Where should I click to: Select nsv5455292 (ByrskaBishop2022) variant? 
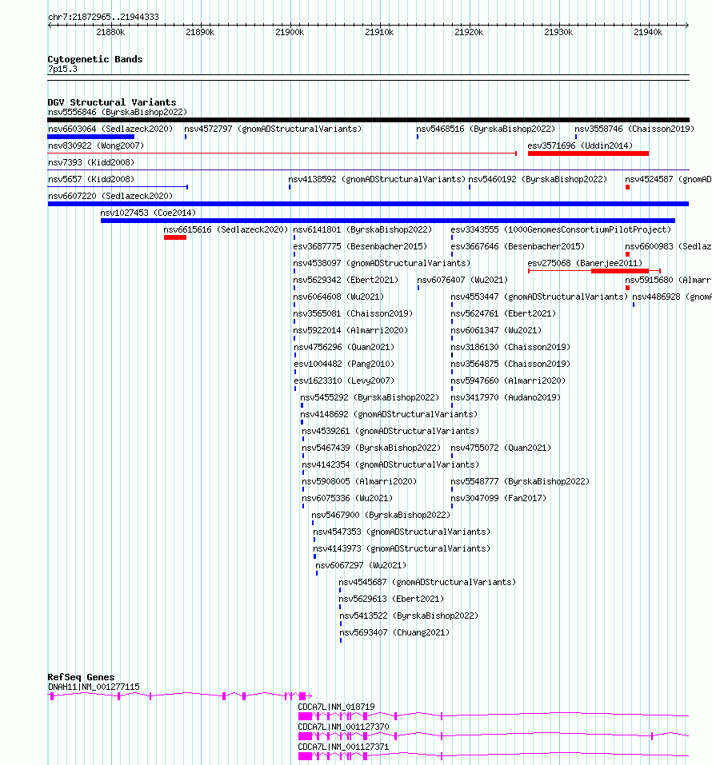(370, 397)
